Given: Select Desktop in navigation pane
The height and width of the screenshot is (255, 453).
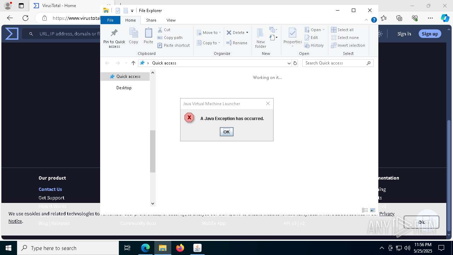Looking at the screenshot, I should pyautogui.click(x=124, y=88).
